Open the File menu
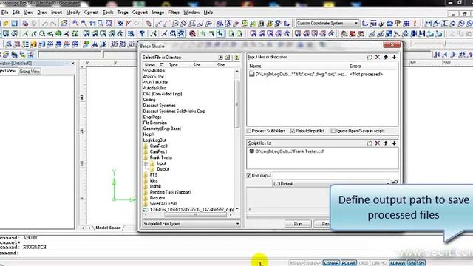This screenshot has height=266, width=473. [x=5, y=13]
